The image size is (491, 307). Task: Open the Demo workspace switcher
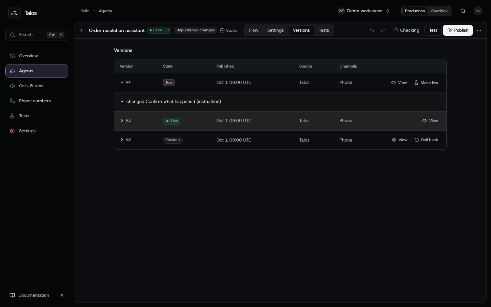pos(364,11)
